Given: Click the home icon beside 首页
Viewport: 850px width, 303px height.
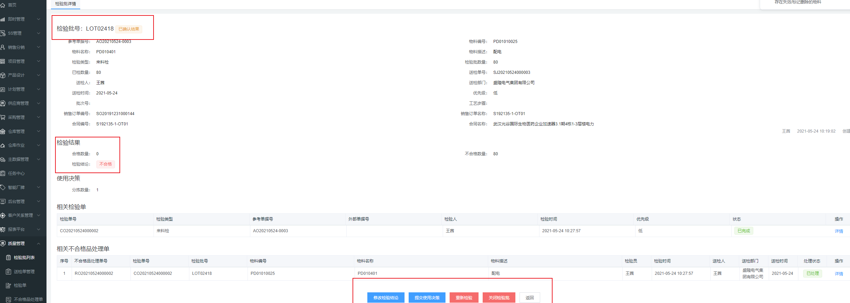Looking at the screenshot, I should [3, 5].
